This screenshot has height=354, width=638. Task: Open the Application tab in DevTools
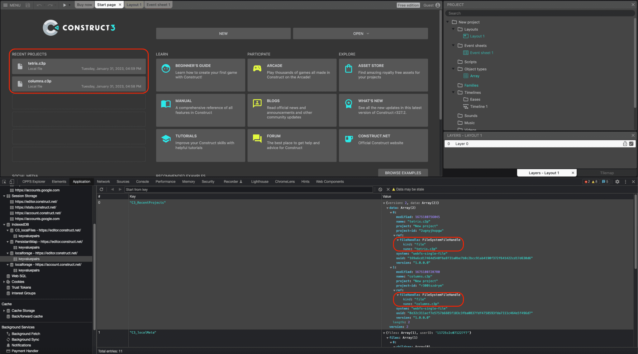[x=81, y=181]
